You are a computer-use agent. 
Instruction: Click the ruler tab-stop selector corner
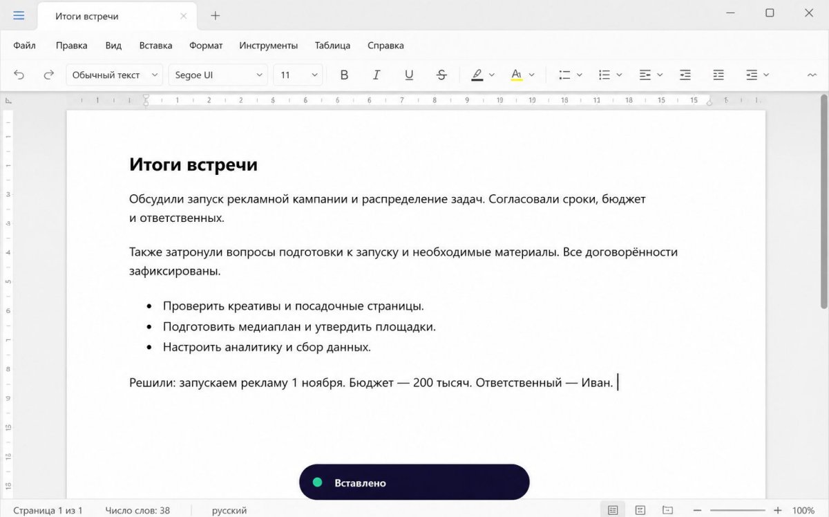(x=8, y=101)
